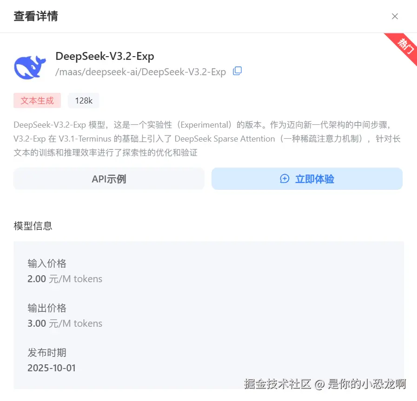This screenshot has height=401, width=417.
Task: Click the DeepSeek-V3.2-Exp model title
Action: tap(105, 56)
